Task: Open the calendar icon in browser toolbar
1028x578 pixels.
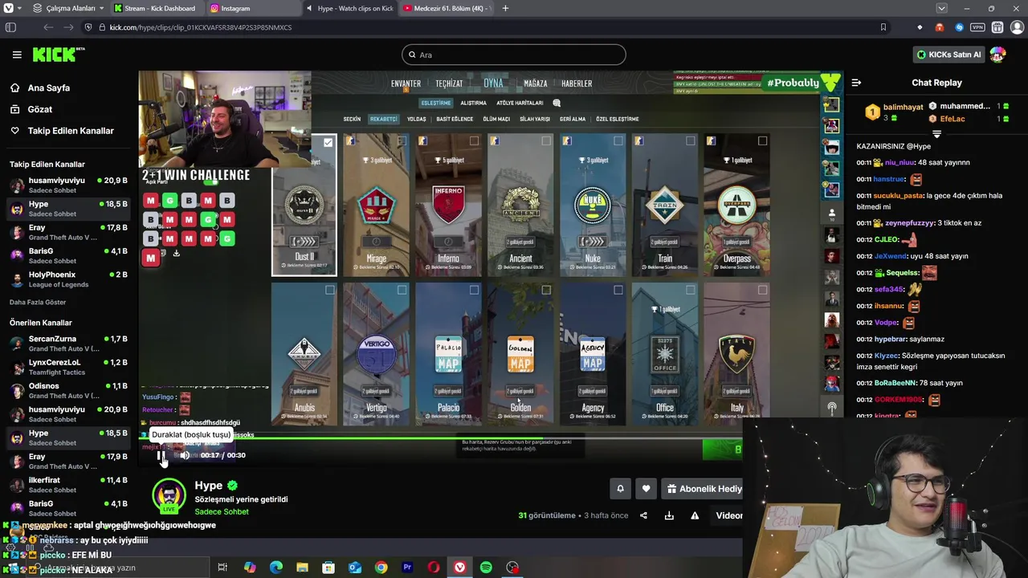Action: point(997,27)
